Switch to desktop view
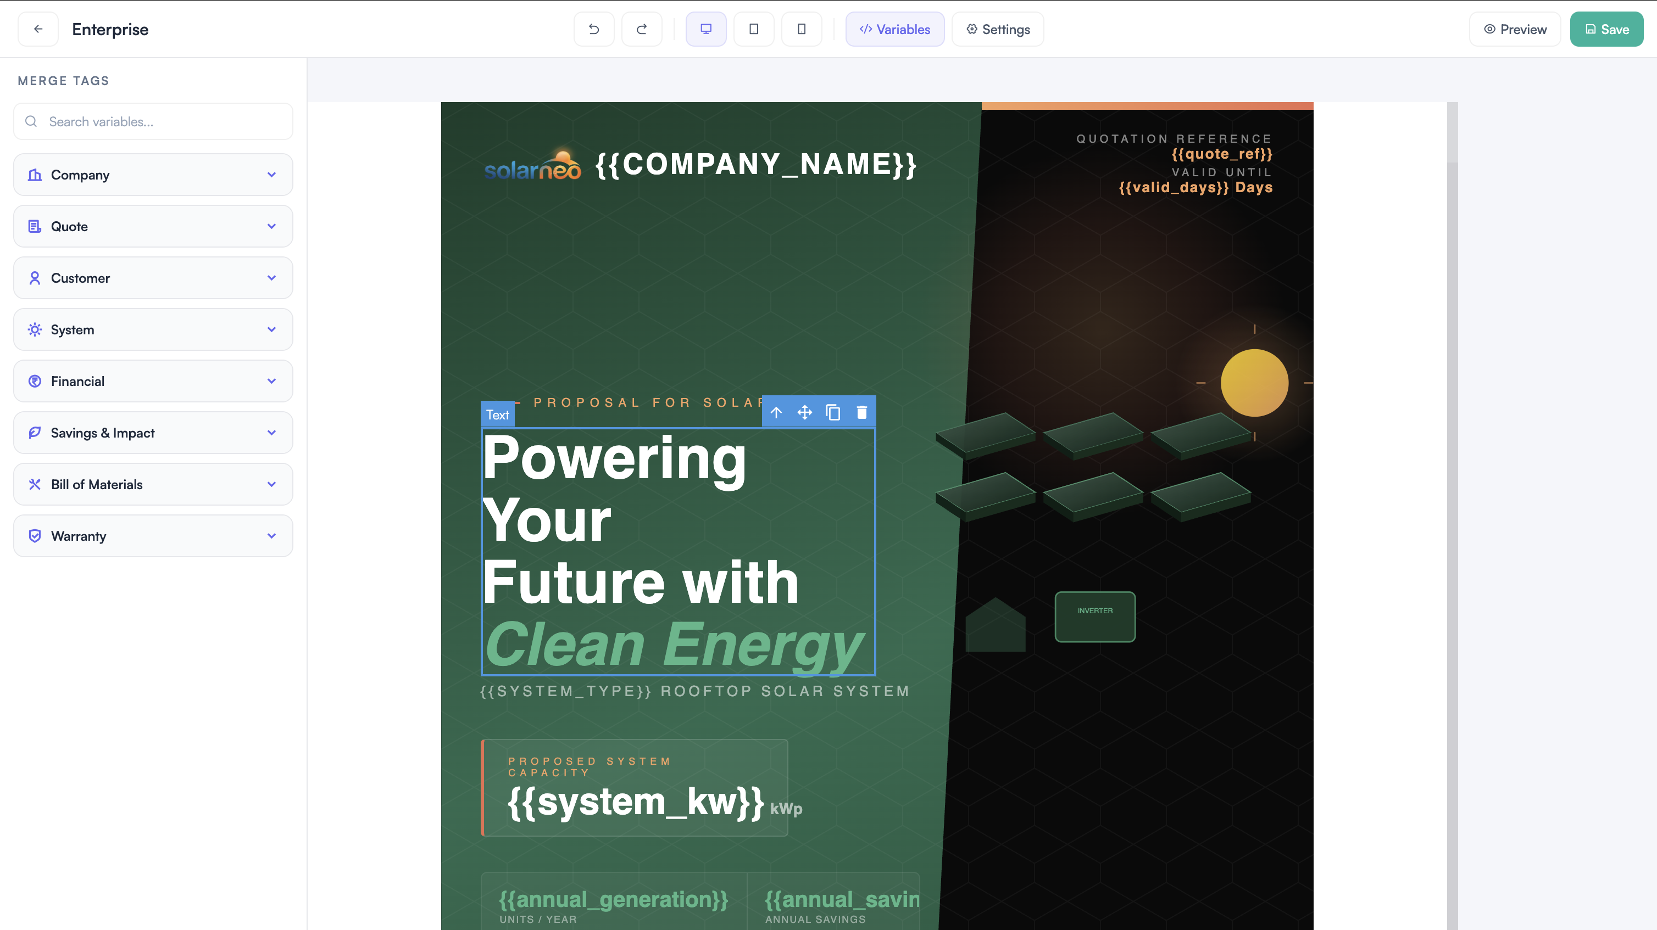Image resolution: width=1657 pixels, height=930 pixels. click(x=705, y=29)
